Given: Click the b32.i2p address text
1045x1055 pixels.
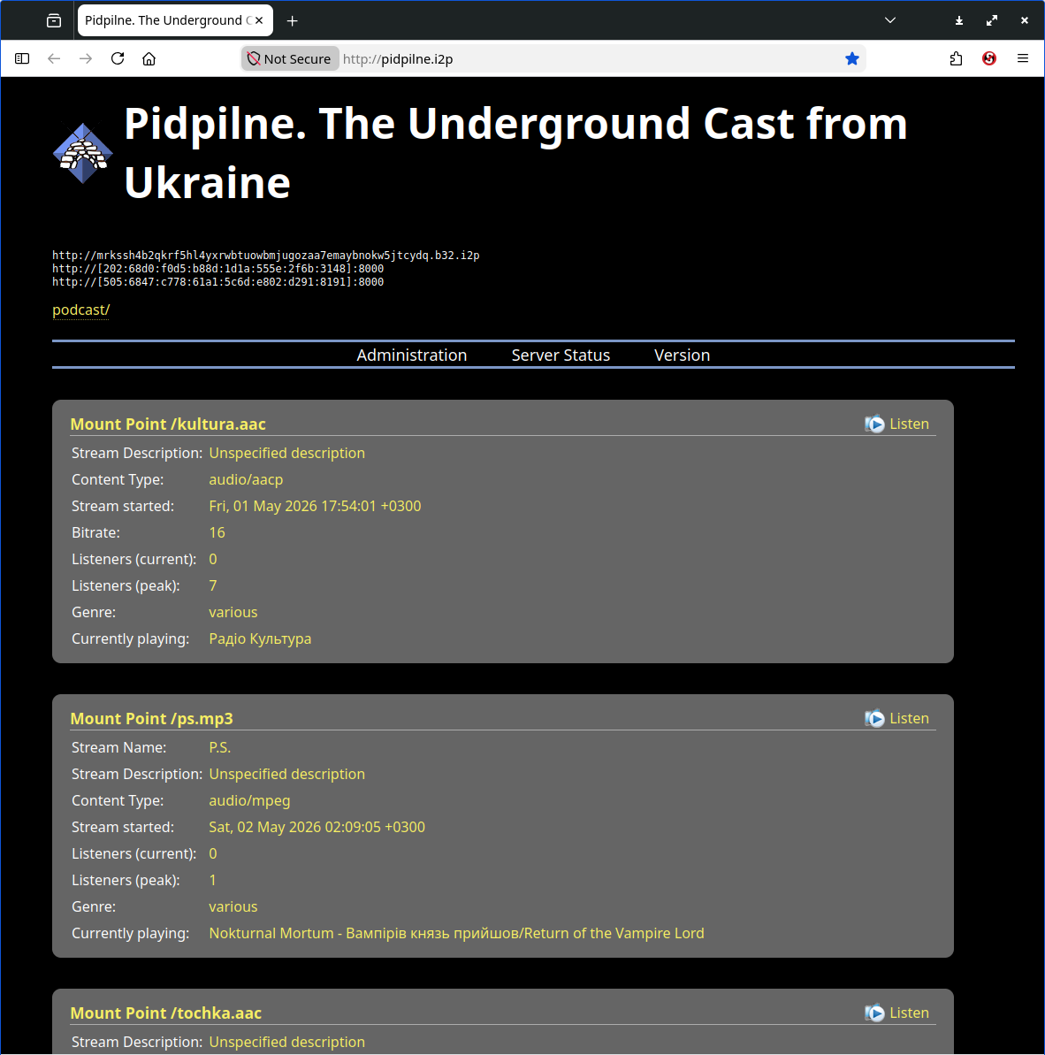Looking at the screenshot, I should pos(265,255).
